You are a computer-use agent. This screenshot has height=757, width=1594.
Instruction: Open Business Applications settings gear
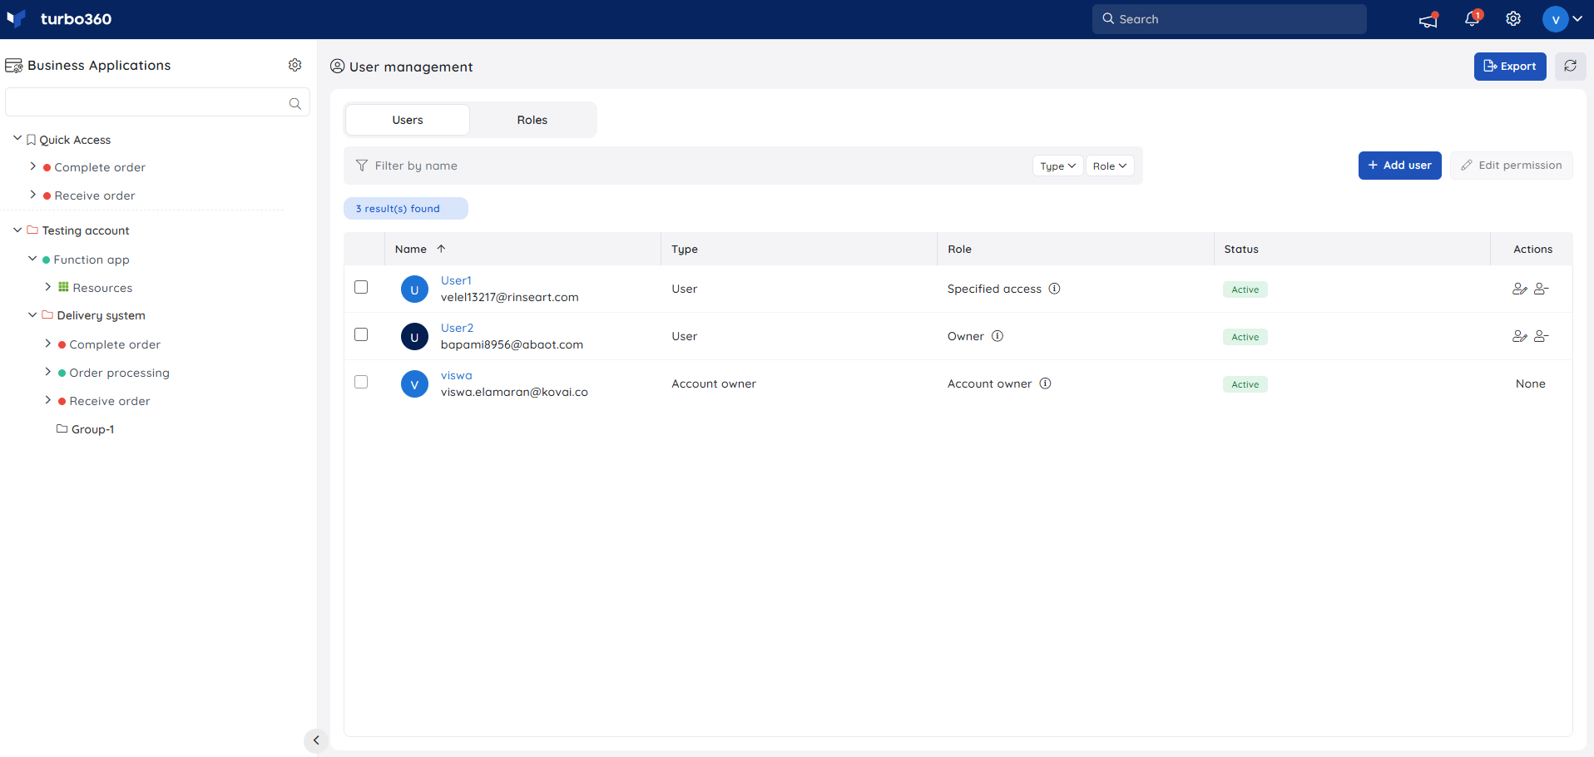click(x=295, y=65)
